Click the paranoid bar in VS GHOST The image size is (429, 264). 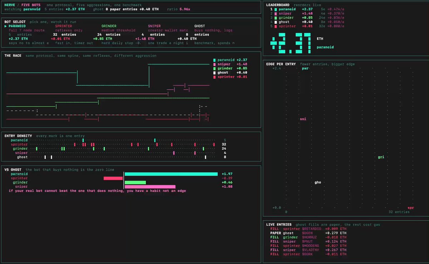pyautogui.click(x=171, y=174)
